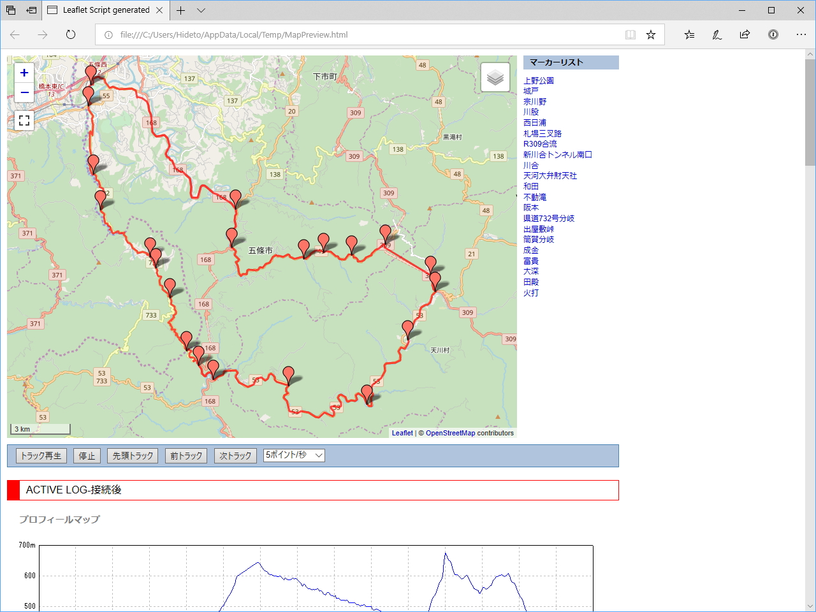Image resolution: width=816 pixels, height=612 pixels.
Task: Set these tabs aside
Action: coord(31,10)
